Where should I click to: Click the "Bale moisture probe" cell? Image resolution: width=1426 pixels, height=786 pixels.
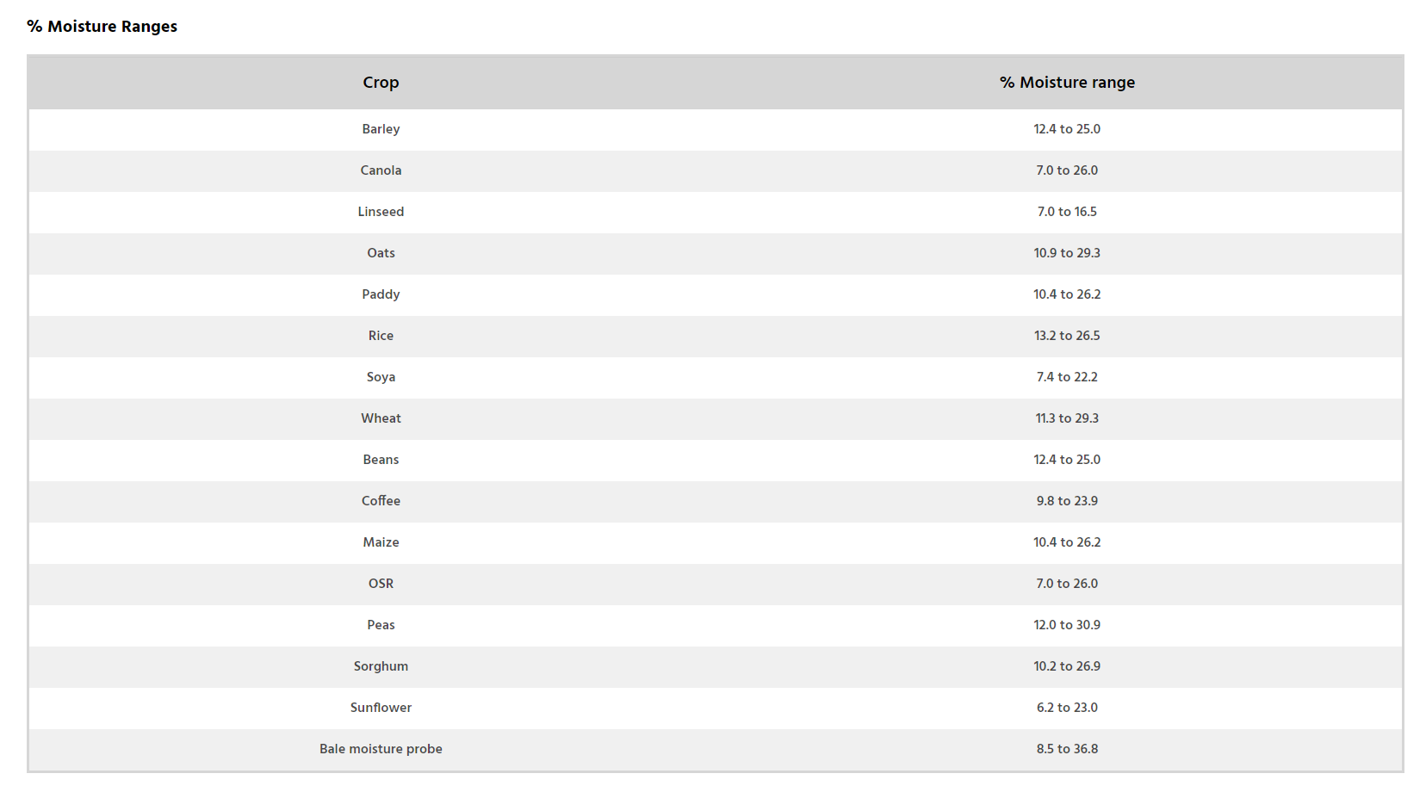tap(381, 749)
